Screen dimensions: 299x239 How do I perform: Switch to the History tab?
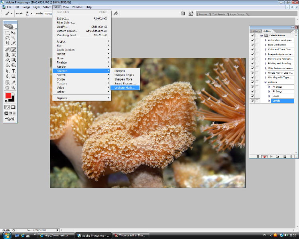256,31
